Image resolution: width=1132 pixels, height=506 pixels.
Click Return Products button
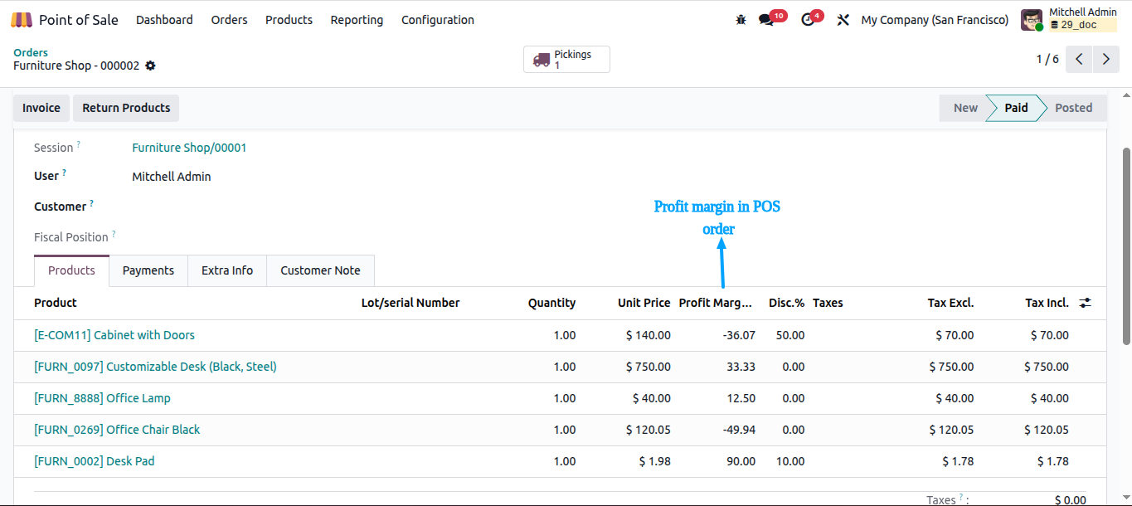[x=126, y=108]
